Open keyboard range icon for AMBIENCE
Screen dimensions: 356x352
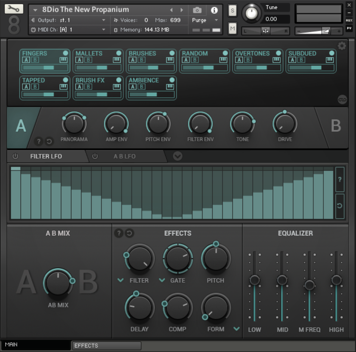point(170,87)
